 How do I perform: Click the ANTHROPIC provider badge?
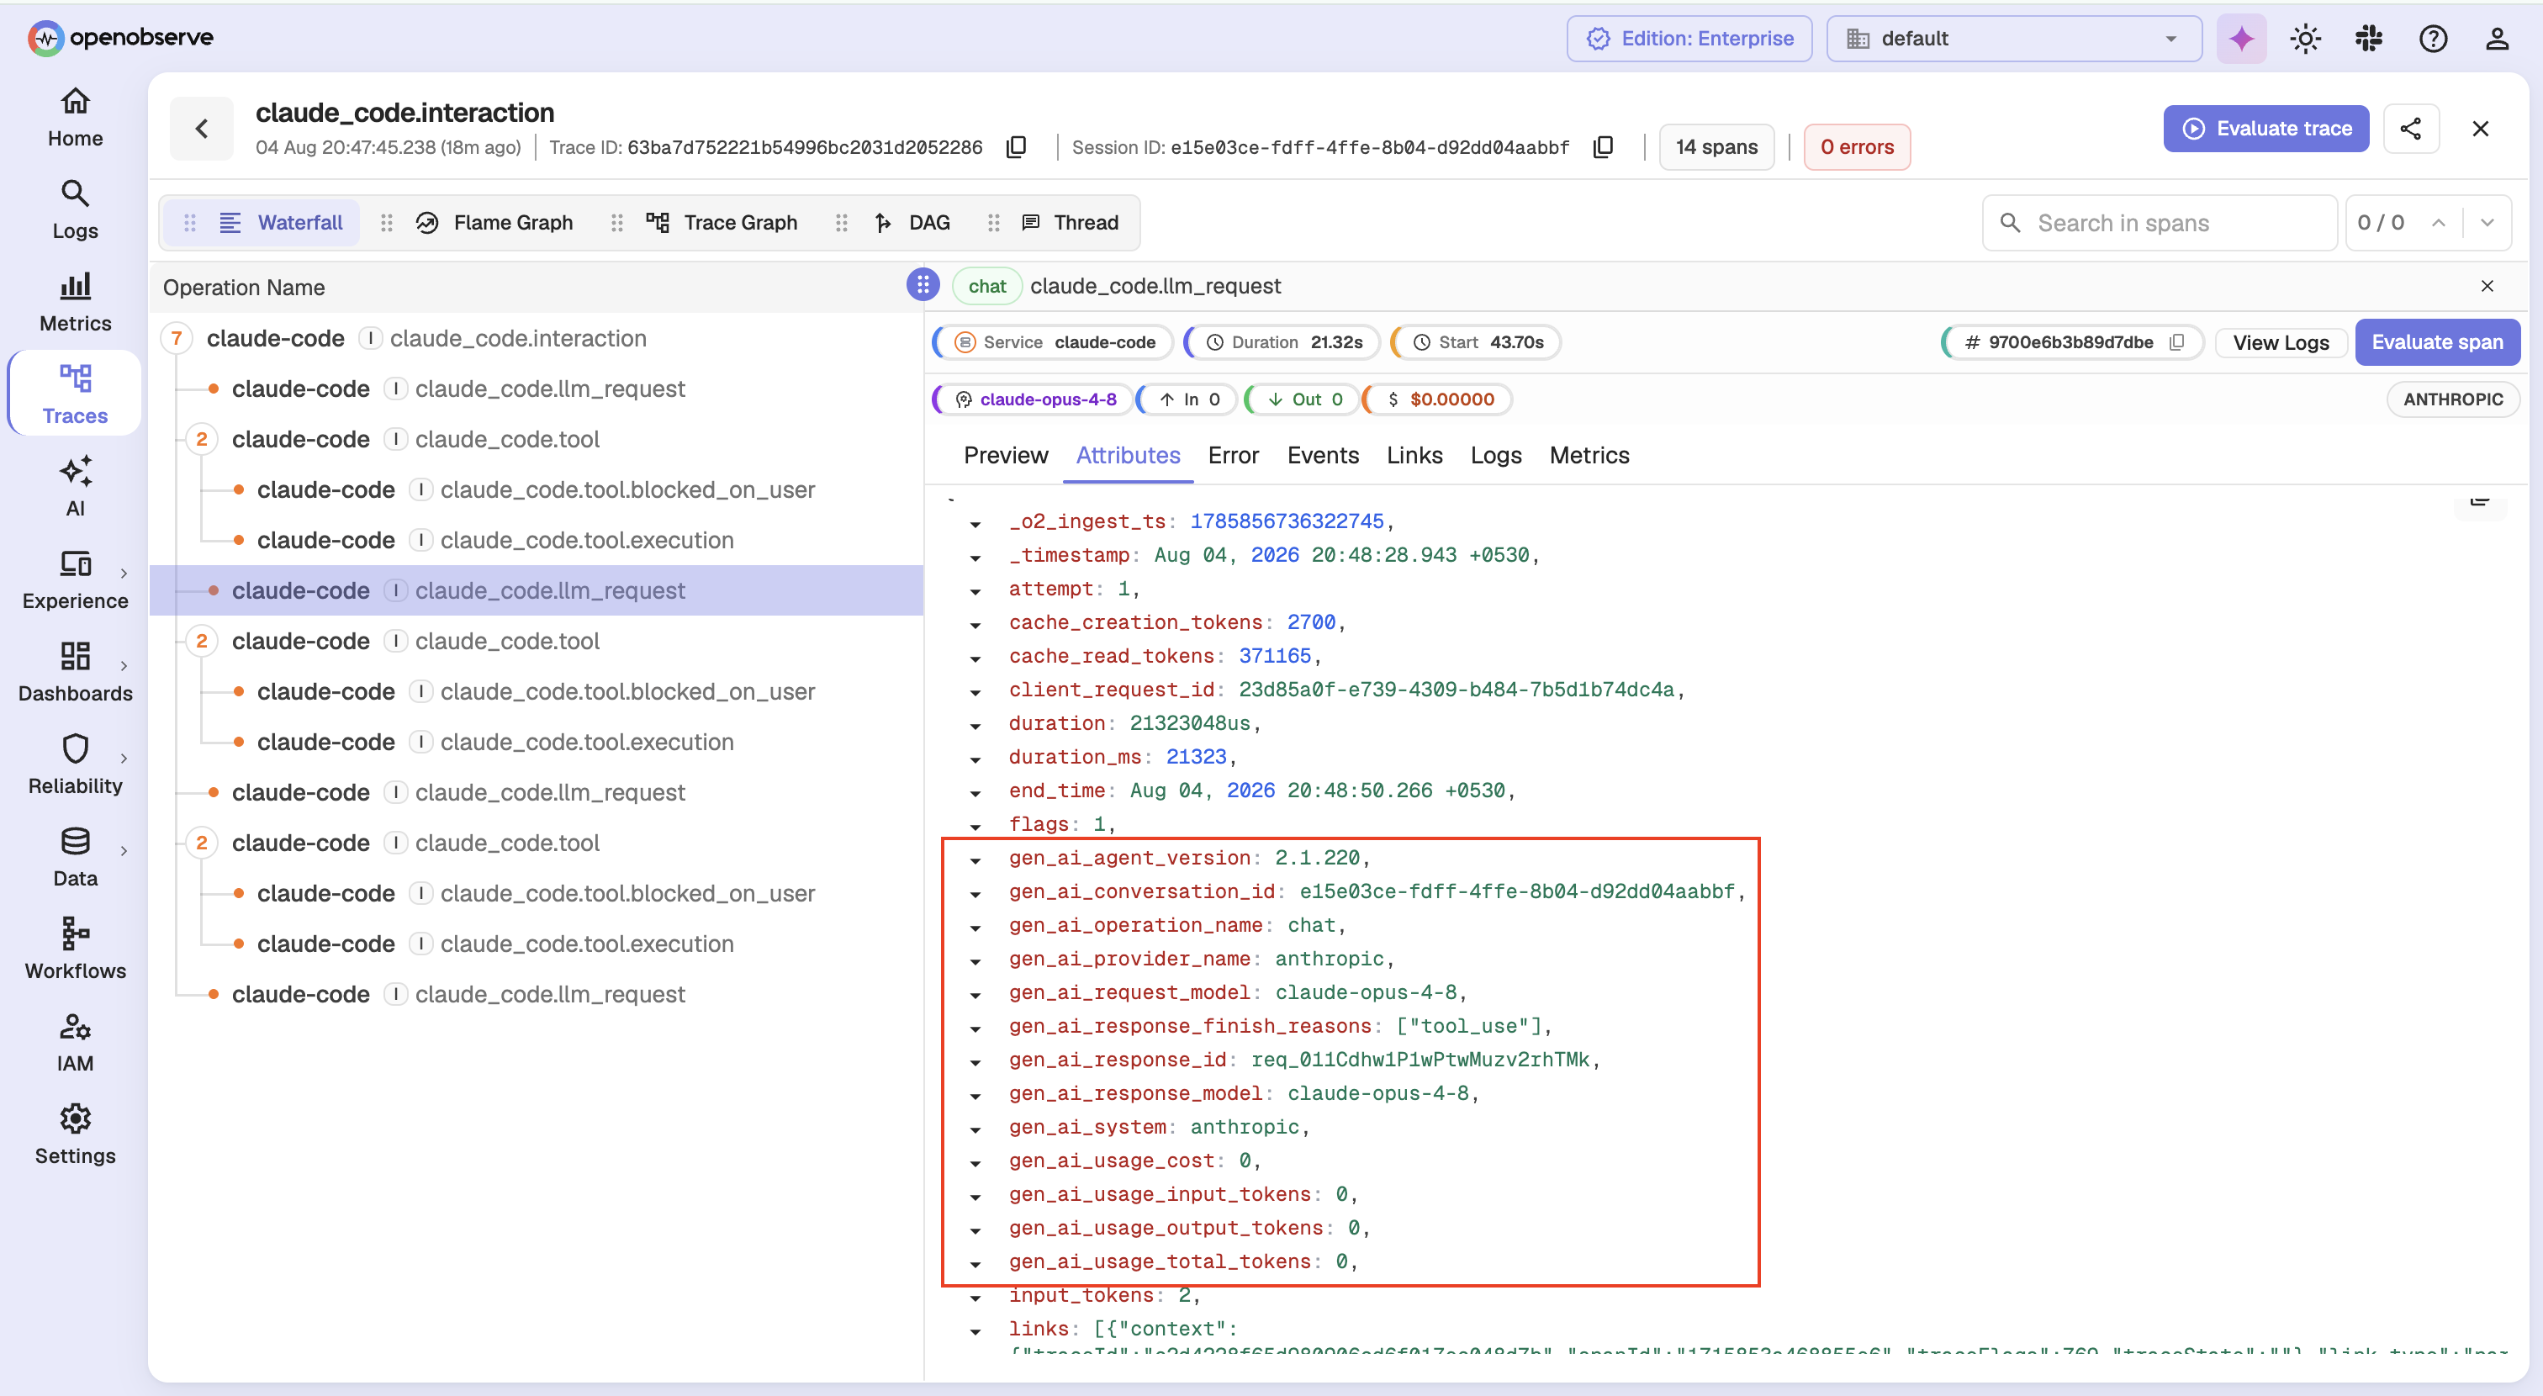(2452, 399)
